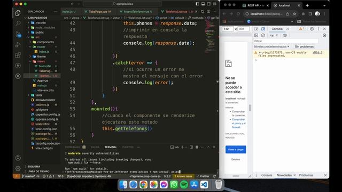Click the localhost address bar in Chrome

(x=266, y=14)
